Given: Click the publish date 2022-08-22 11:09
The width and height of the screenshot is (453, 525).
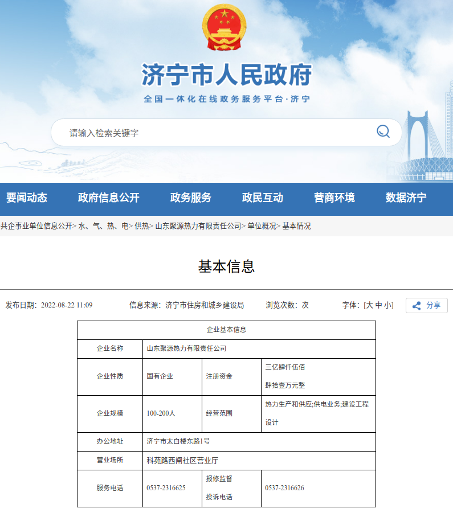Looking at the screenshot, I should [x=67, y=305].
